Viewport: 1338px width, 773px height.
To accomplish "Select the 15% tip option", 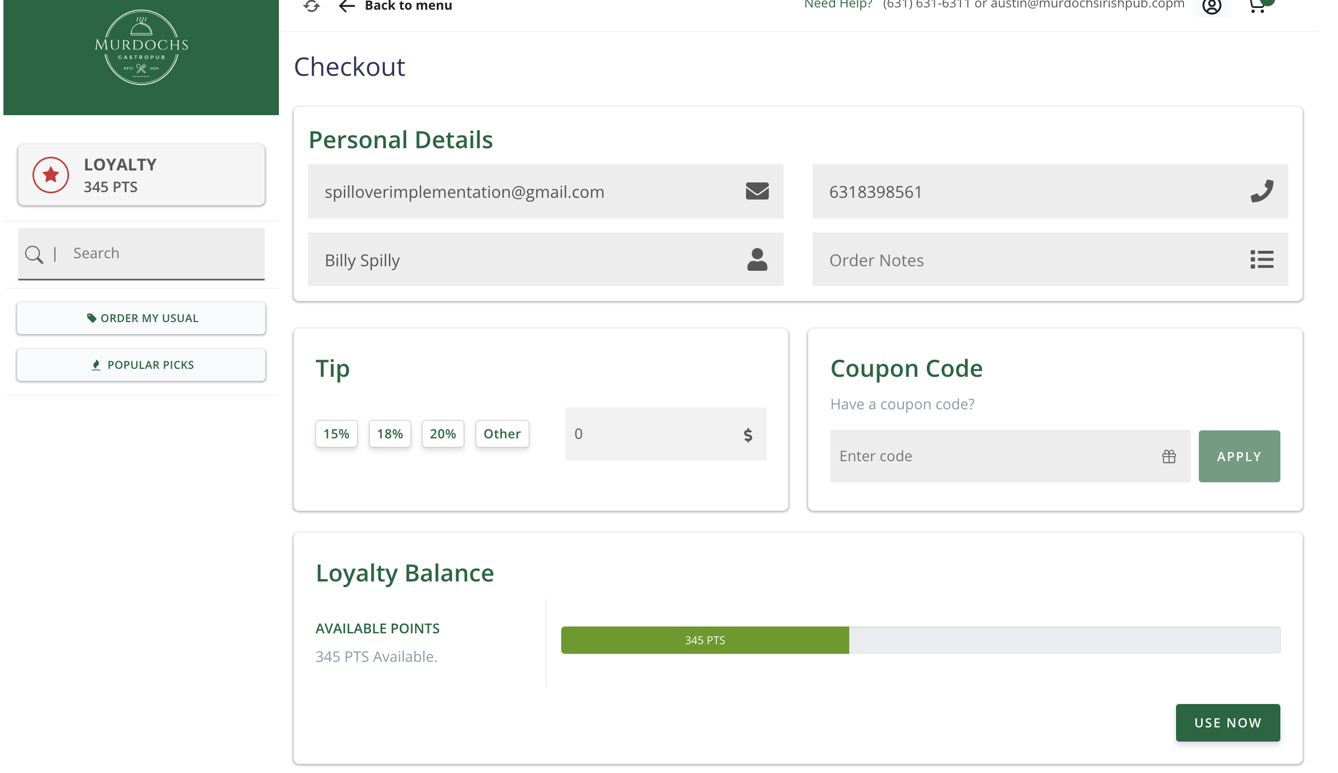I will (336, 434).
